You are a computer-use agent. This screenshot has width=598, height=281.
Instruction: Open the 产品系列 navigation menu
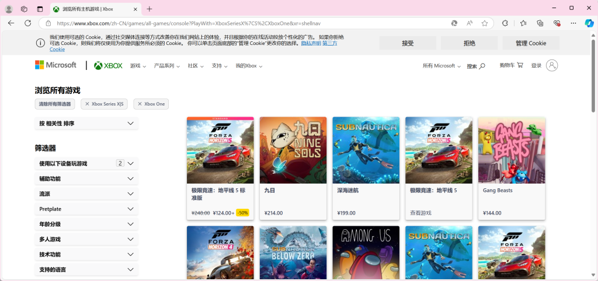166,66
